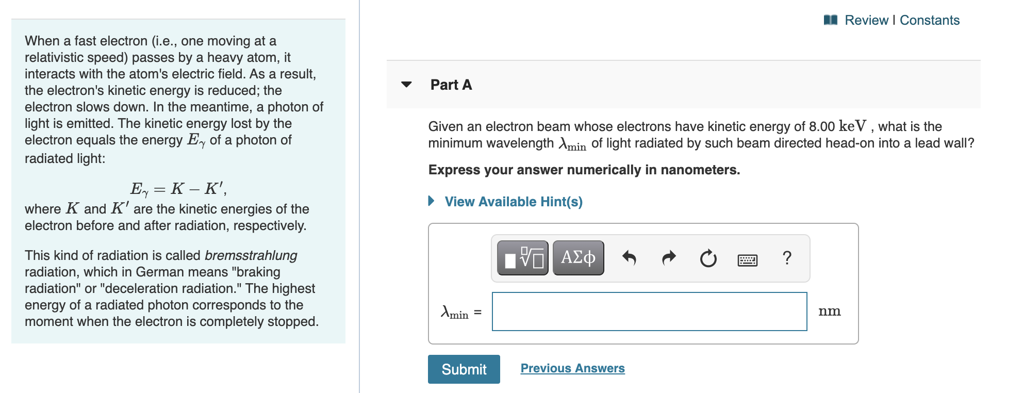1023x393 pixels.
Task: Open the math templates palette in the equation toolbar
Action: tap(522, 257)
